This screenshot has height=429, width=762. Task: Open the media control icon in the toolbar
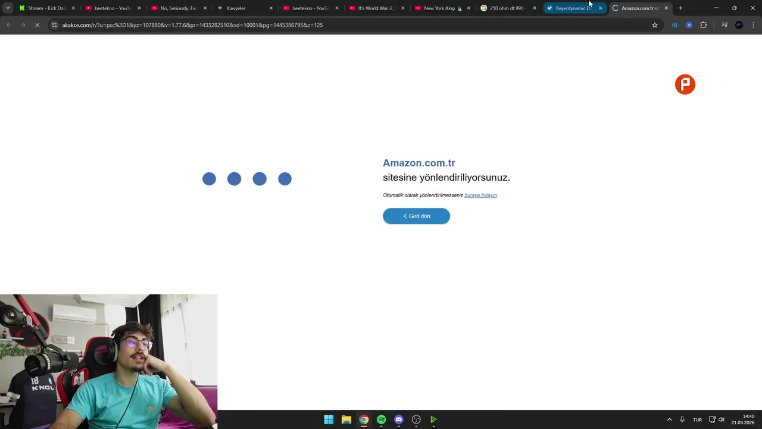724,25
